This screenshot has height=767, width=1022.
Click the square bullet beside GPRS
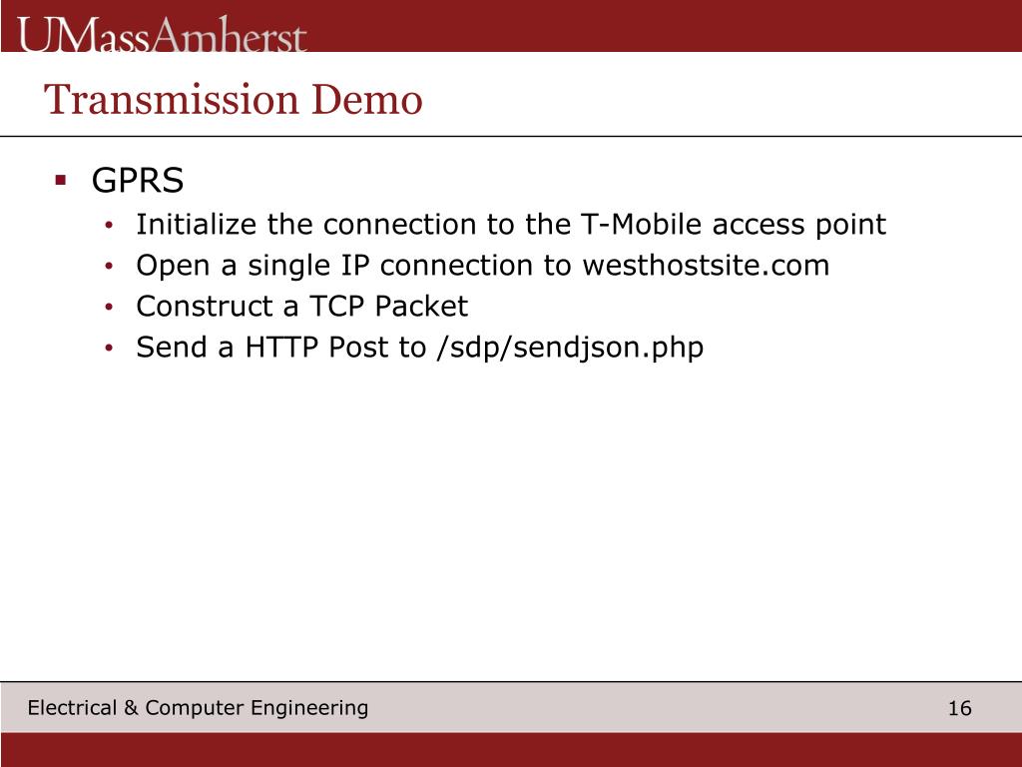(61, 180)
